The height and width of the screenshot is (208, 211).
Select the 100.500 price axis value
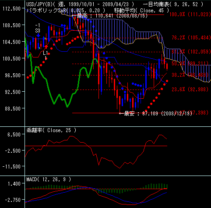coord(12,59)
